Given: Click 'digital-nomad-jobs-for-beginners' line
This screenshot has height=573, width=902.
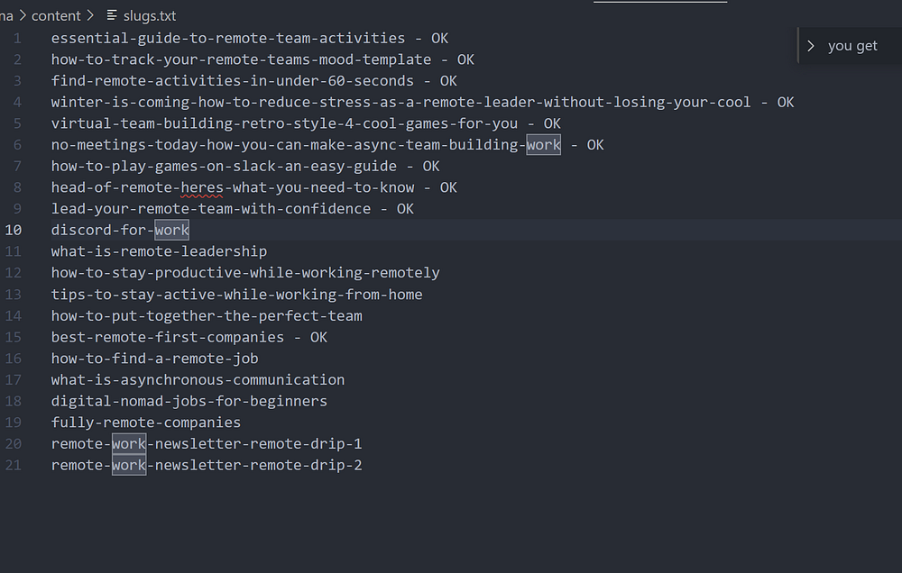Looking at the screenshot, I should coord(189,401).
